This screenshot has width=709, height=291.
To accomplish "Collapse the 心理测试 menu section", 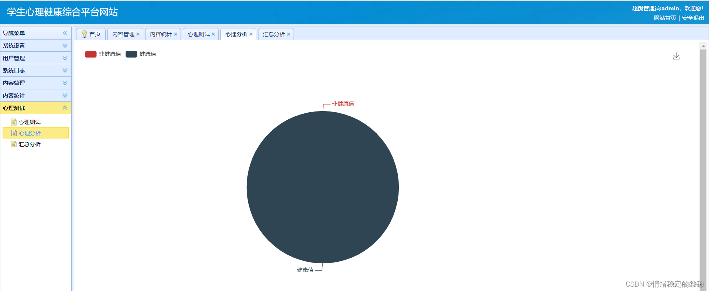I will tap(65, 108).
